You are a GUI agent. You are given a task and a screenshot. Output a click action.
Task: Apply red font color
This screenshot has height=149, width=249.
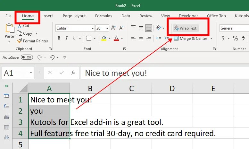[x=116, y=38]
